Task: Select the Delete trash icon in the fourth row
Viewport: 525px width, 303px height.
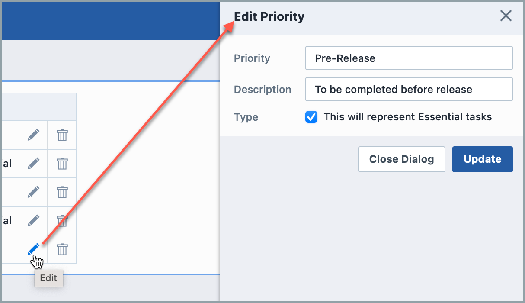Action: [62, 221]
